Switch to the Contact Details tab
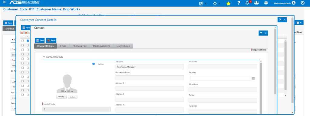Viewport: 310px width, 116px height. [x=45, y=46]
